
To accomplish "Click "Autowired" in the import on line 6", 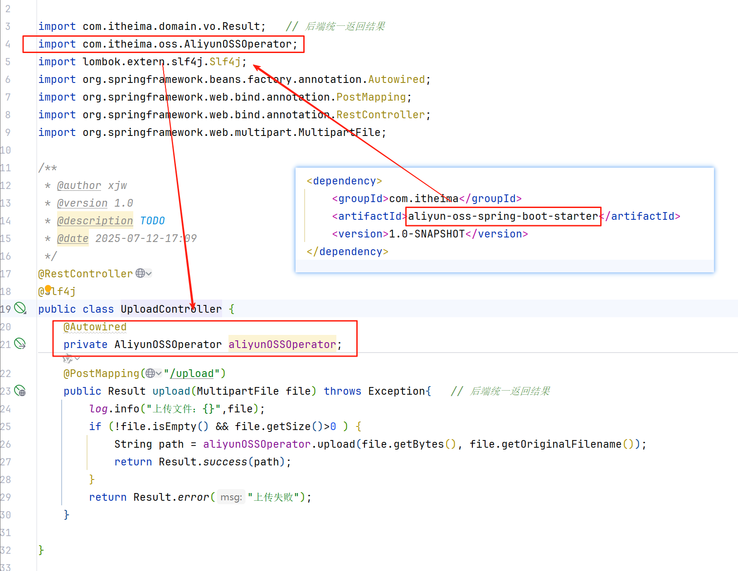I will coord(396,79).
